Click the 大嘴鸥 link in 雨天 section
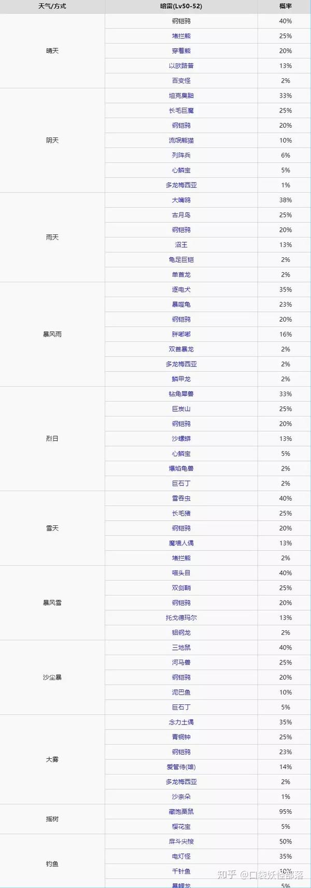Viewport: 311px width, 888px height. point(181,200)
